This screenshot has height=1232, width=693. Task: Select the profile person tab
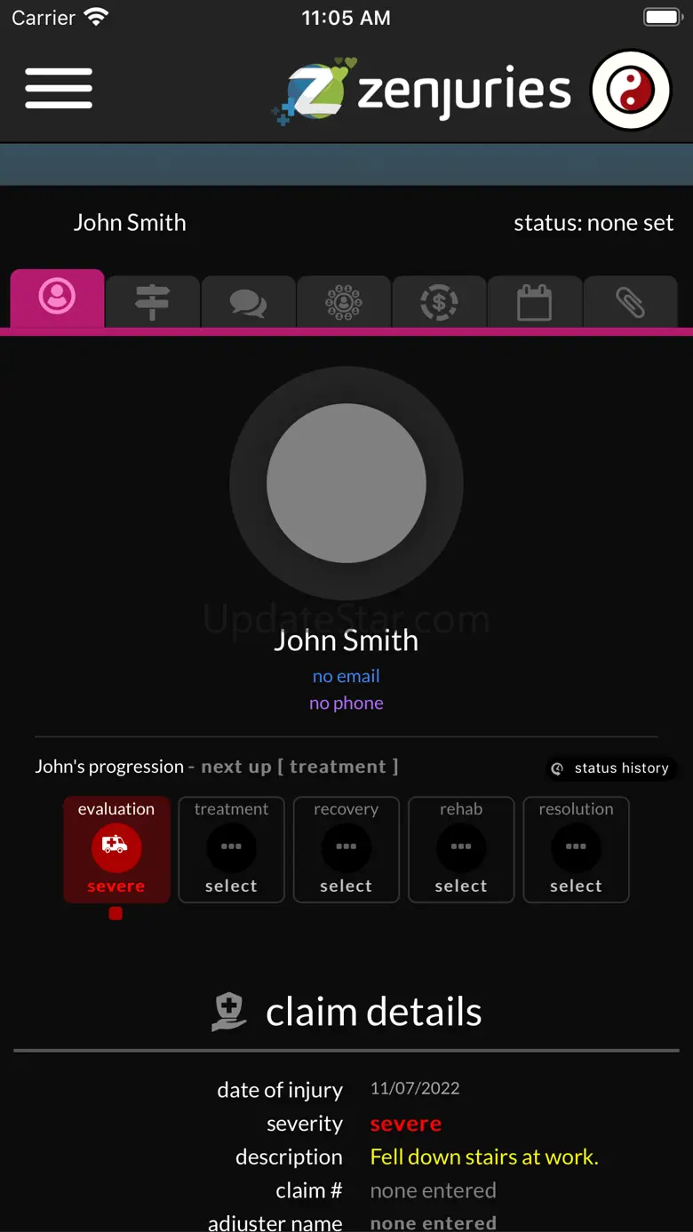click(x=57, y=298)
